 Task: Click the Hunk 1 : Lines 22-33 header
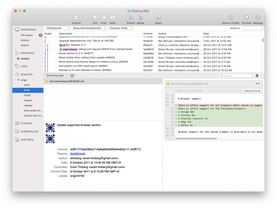(x=190, y=91)
